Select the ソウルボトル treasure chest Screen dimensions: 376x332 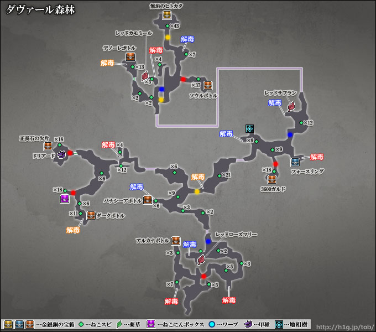[x=208, y=85]
